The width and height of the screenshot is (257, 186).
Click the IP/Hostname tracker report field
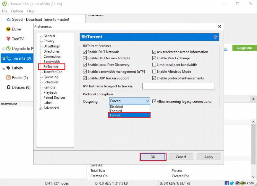click(178, 86)
